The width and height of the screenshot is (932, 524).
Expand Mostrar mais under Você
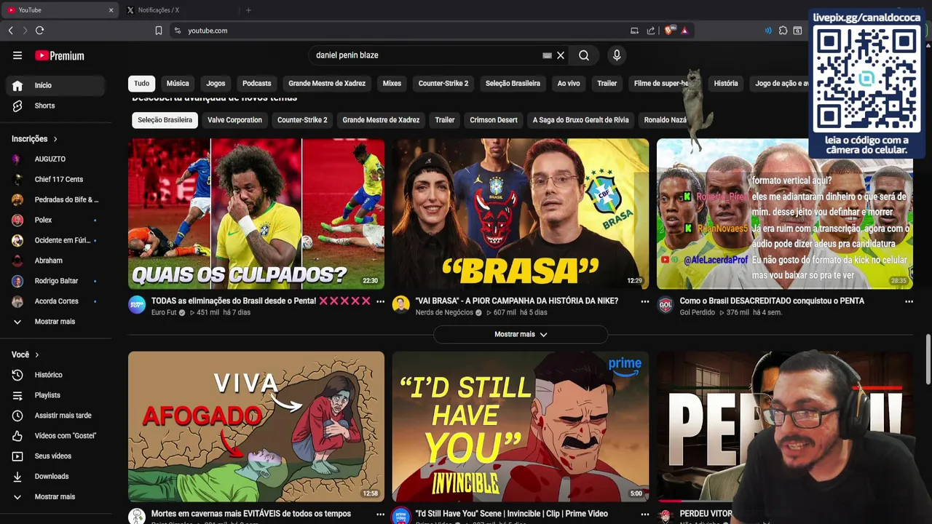[55, 497]
